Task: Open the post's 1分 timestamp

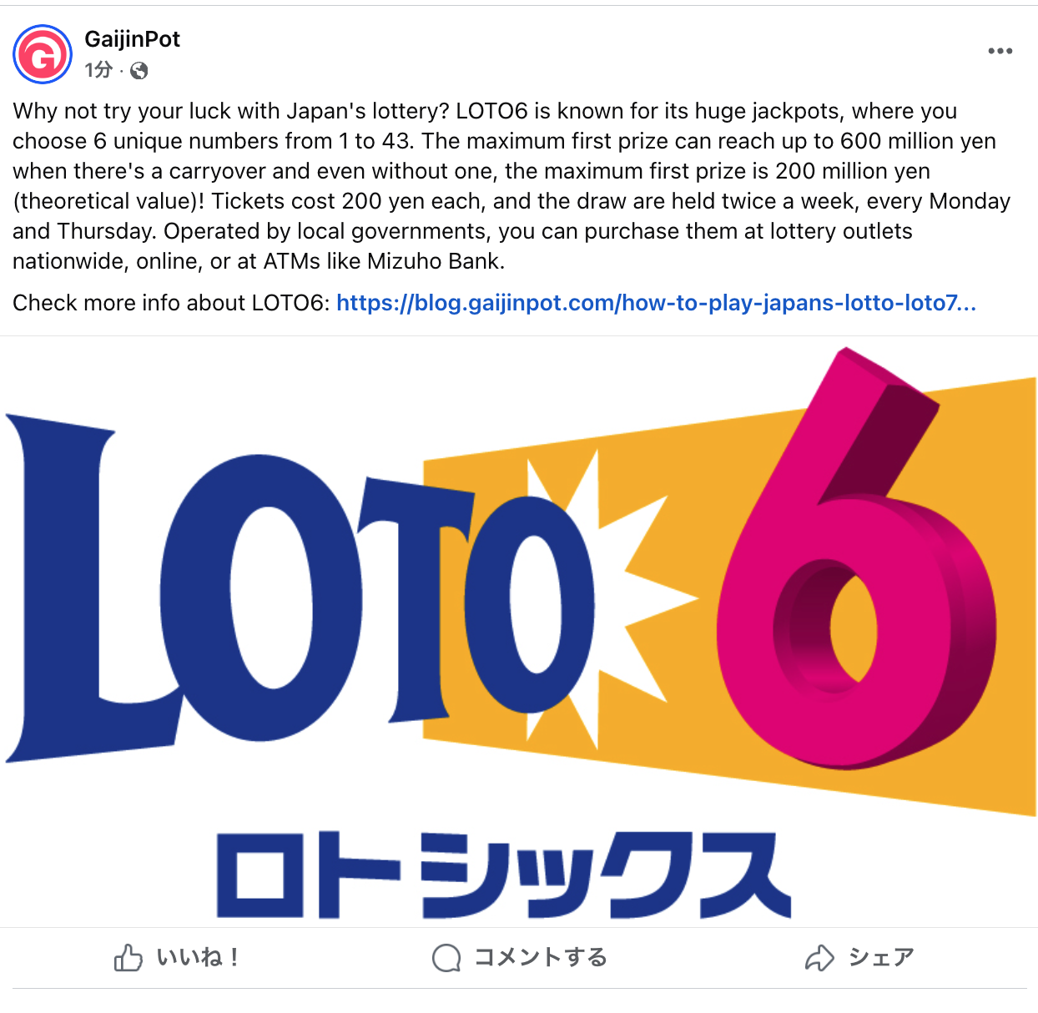Action: [98, 70]
